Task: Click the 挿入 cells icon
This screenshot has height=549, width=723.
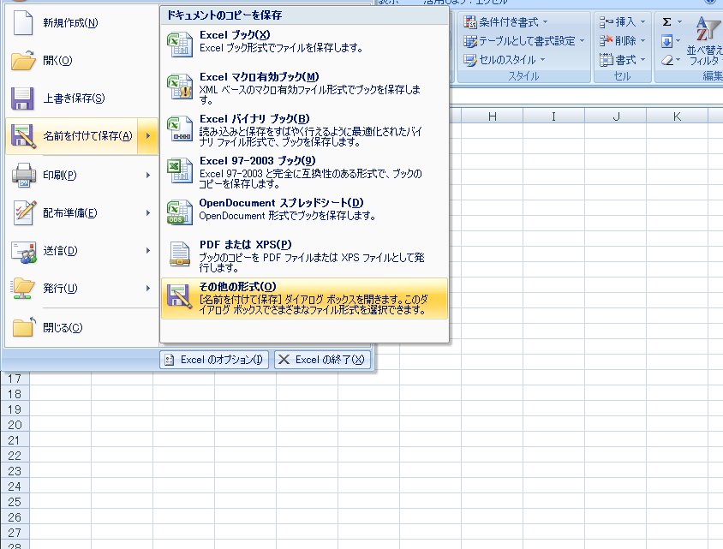Action: 606,21
